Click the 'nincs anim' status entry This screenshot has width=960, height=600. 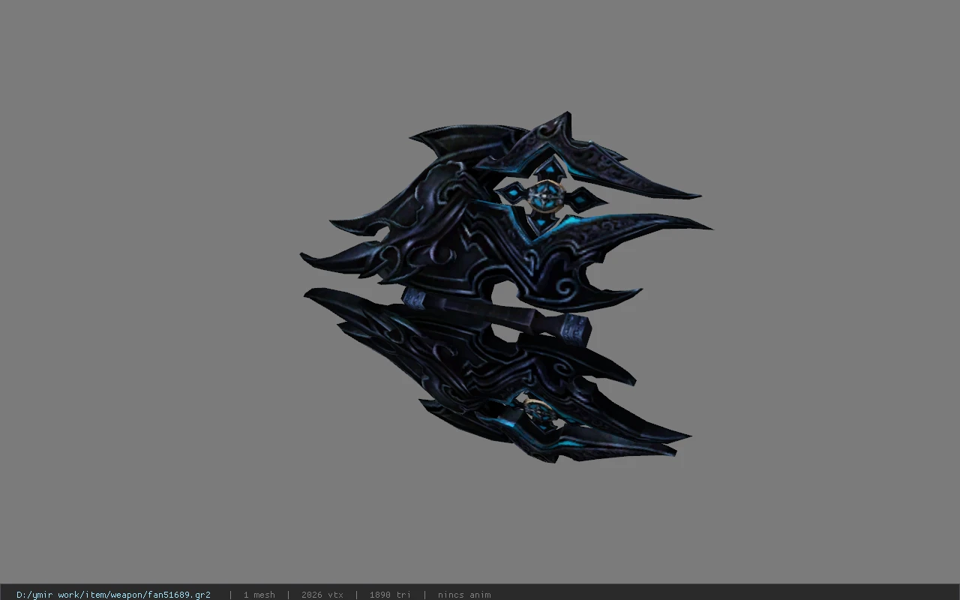click(464, 595)
